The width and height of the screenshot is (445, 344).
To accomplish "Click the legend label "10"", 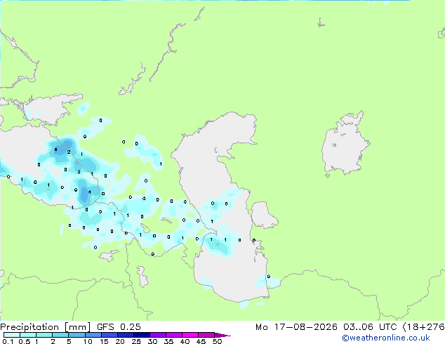I will coord(88,341).
